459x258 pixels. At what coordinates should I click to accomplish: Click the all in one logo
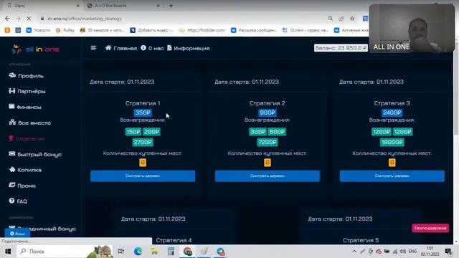[x=35, y=49]
